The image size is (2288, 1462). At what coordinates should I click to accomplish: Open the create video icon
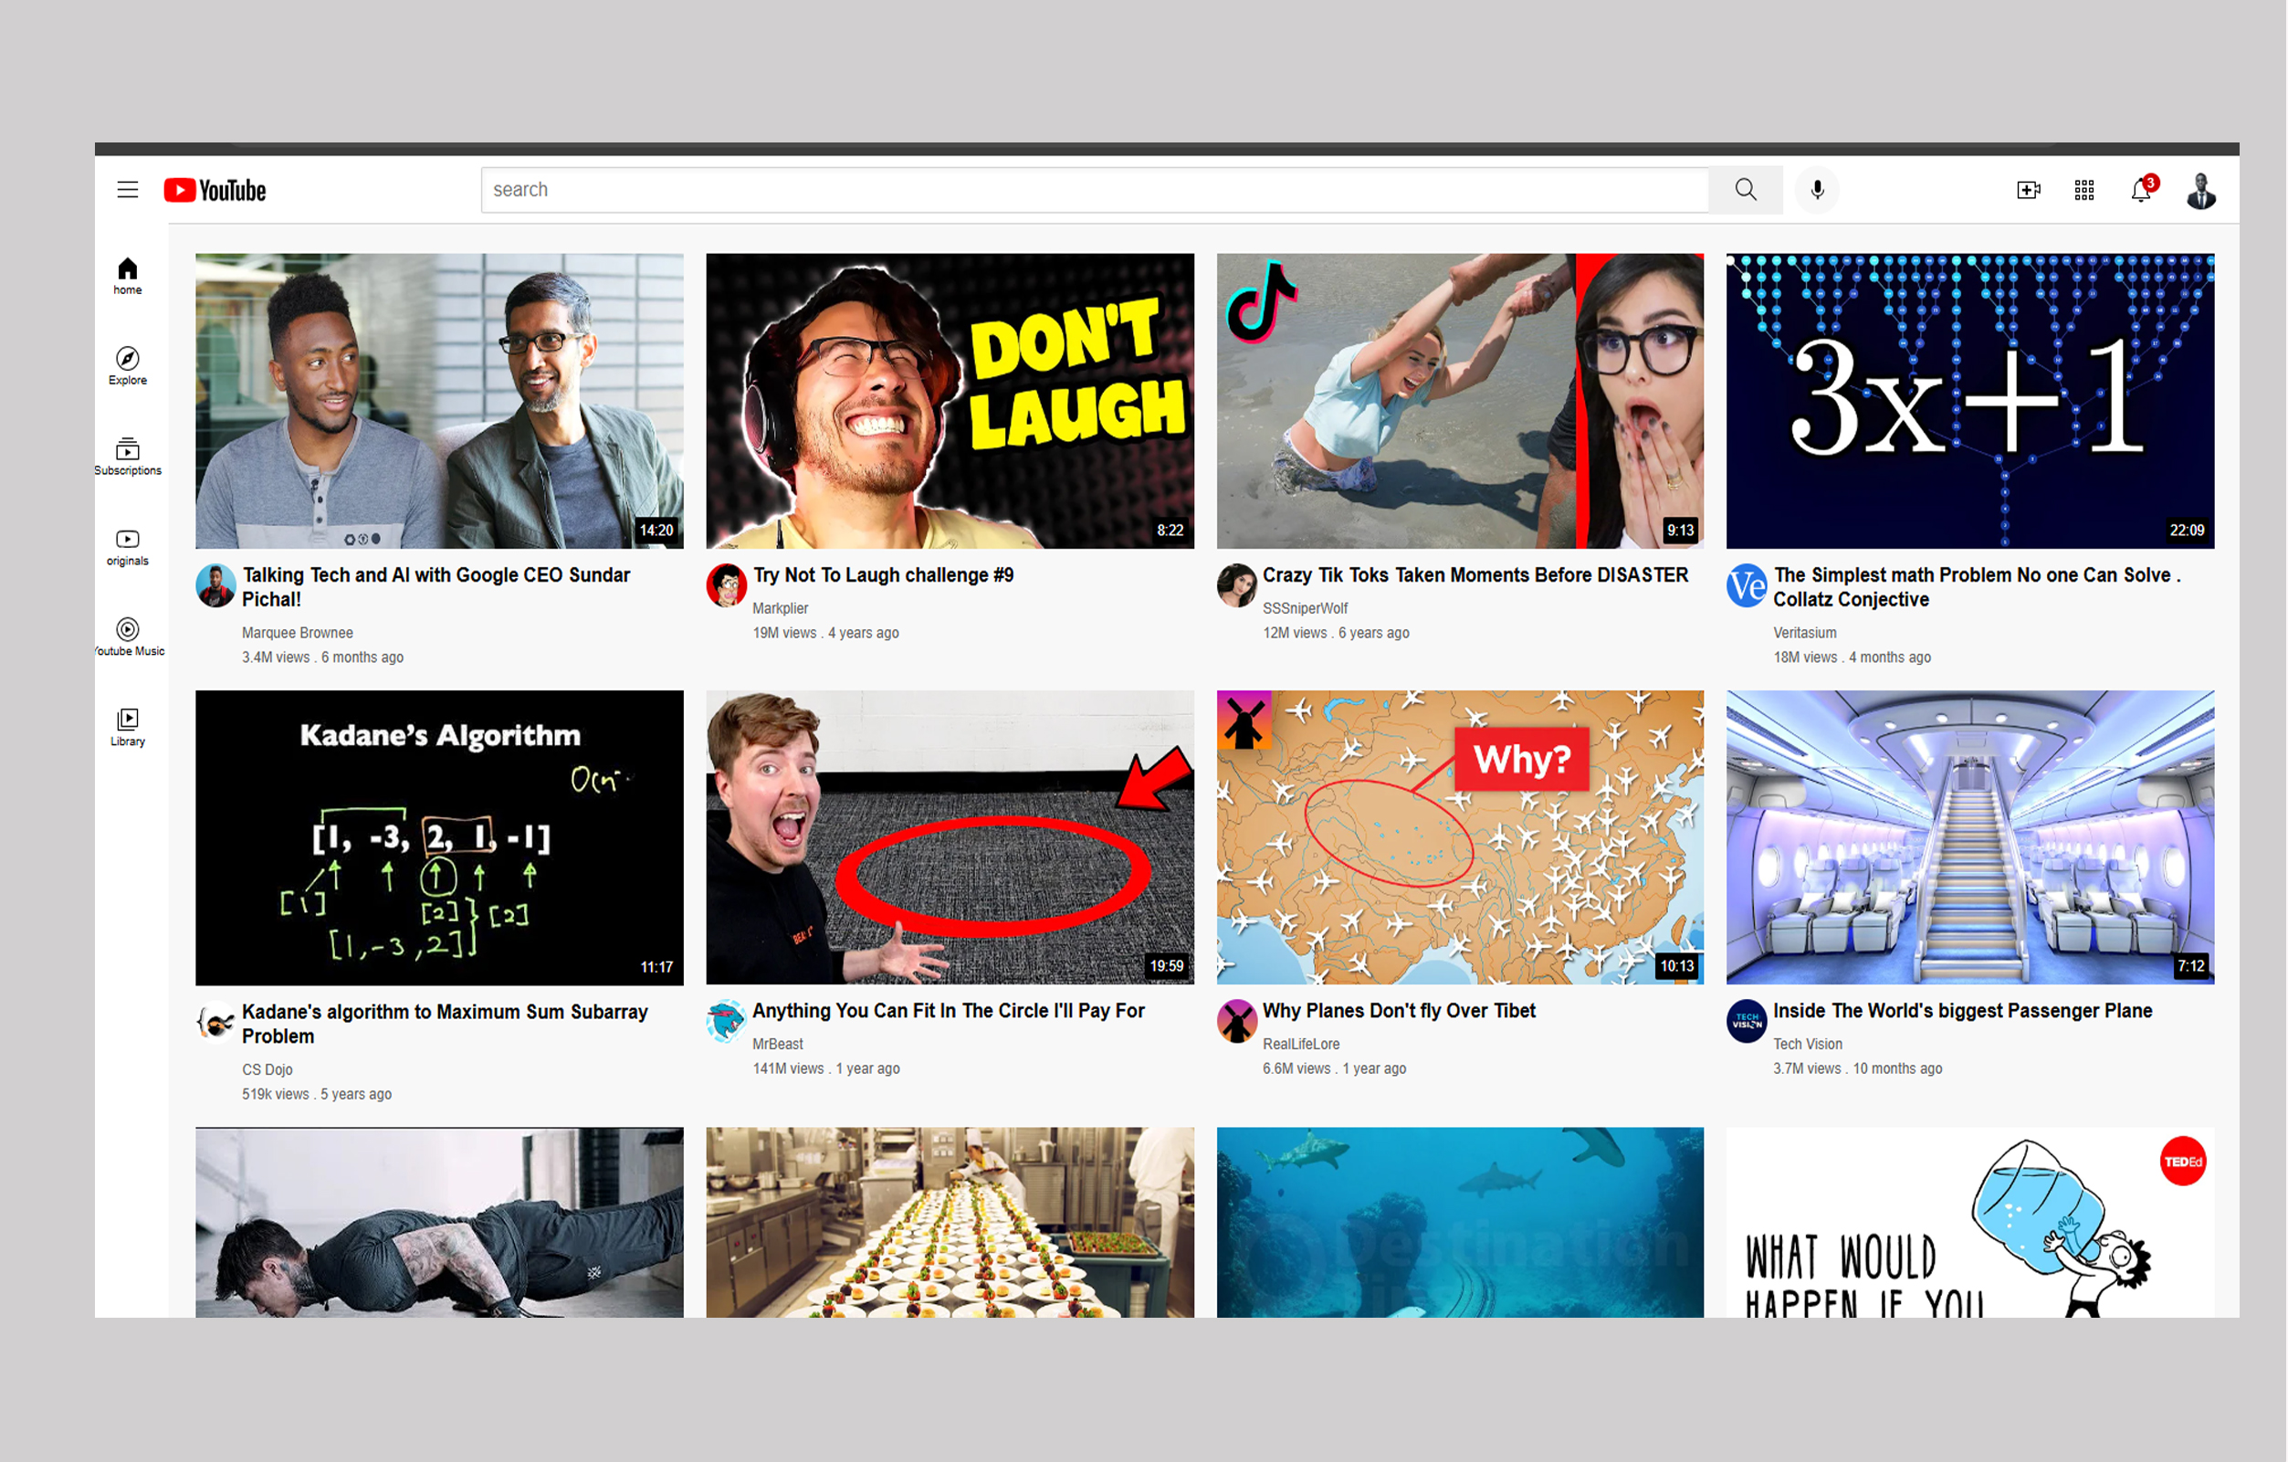(2029, 190)
